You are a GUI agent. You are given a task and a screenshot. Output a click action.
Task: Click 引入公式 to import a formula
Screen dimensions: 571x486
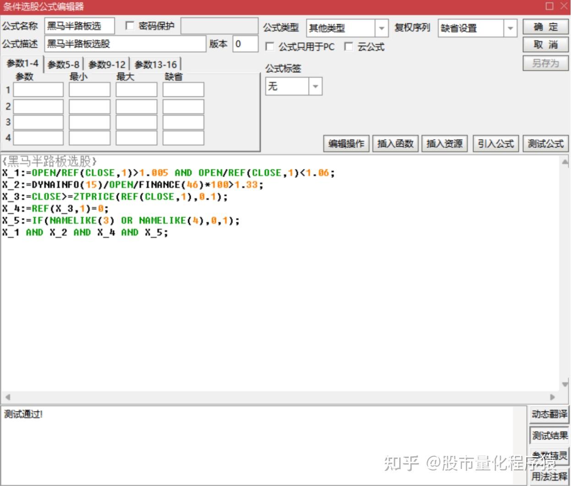point(495,144)
